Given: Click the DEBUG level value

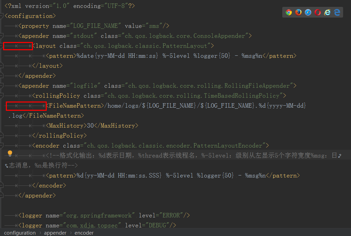Looking at the screenshot, I should 157,225.
